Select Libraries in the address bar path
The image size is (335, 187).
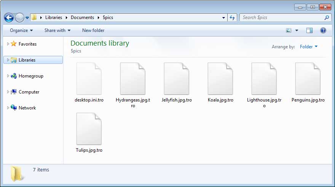[x=54, y=17]
